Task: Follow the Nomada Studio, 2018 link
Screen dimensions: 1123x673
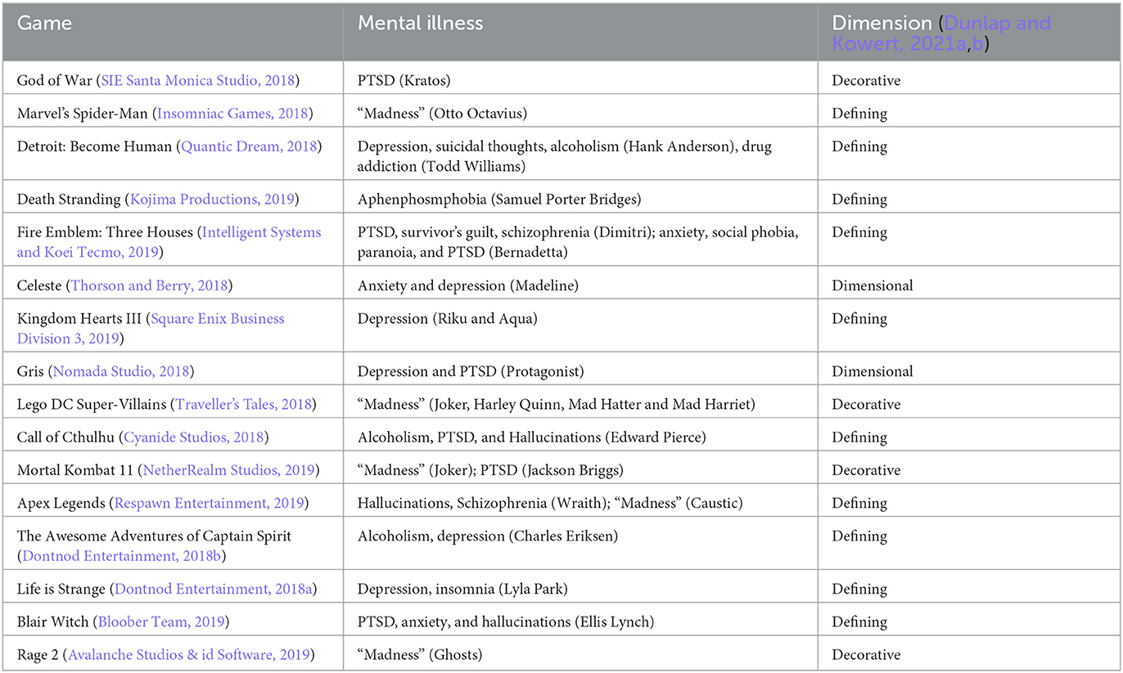Action: click(x=120, y=371)
